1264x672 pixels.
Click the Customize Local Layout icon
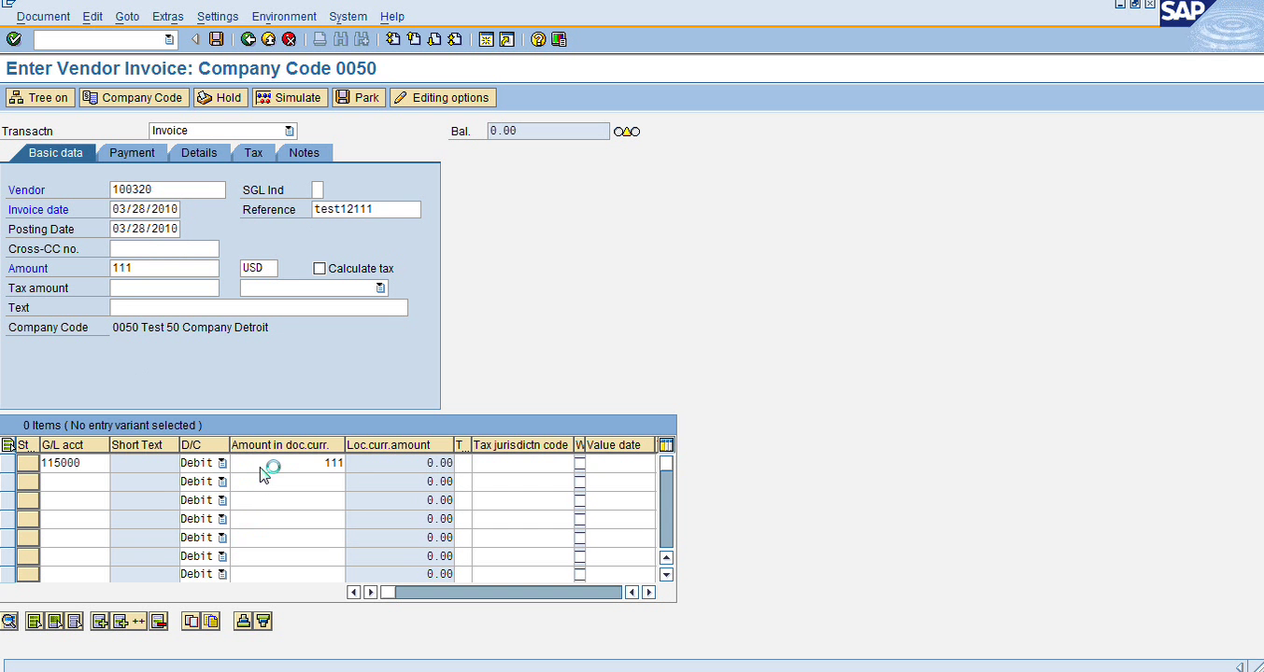click(x=559, y=39)
